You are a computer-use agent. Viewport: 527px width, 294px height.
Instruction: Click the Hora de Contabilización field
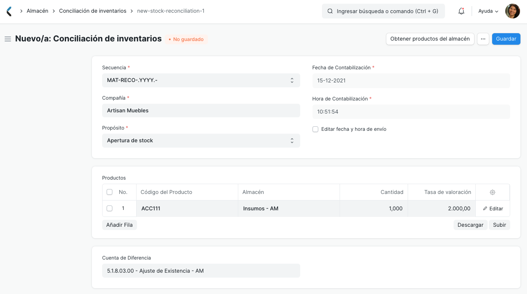click(411, 112)
